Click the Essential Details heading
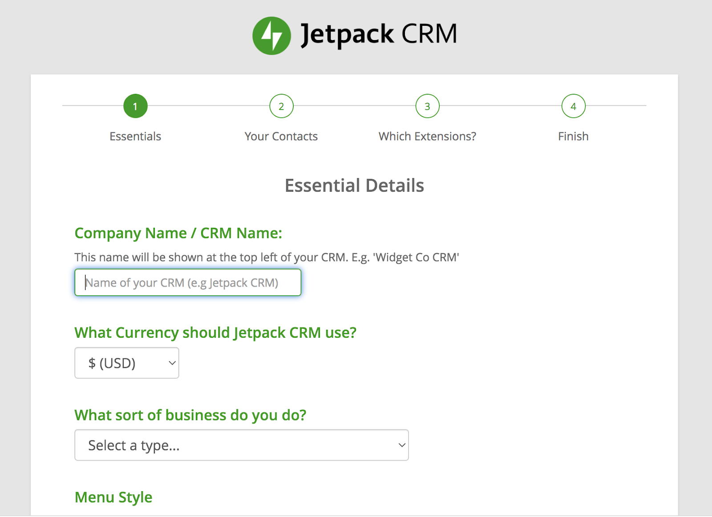The width and height of the screenshot is (712, 517). click(354, 186)
